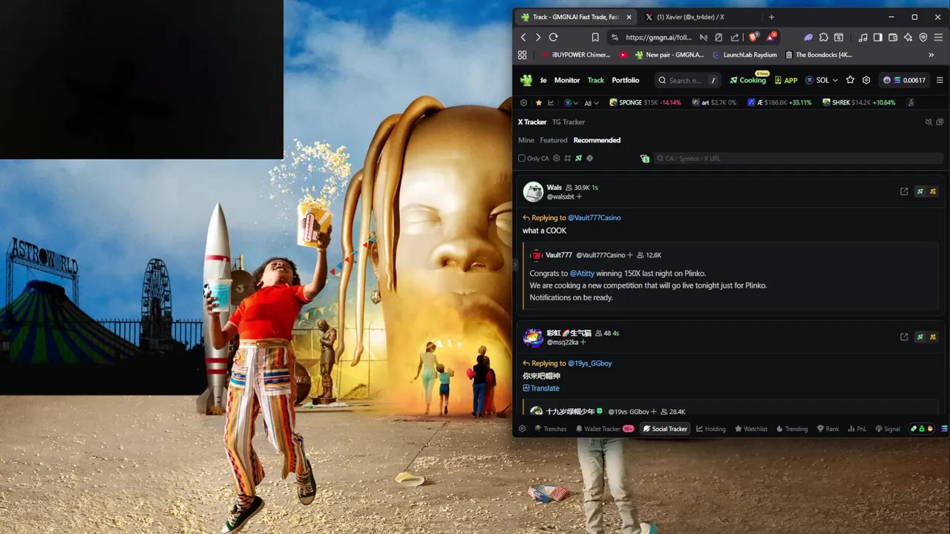950x534 pixels.
Task: Click the pop-out window icon in X Tracker
Action: (x=940, y=122)
